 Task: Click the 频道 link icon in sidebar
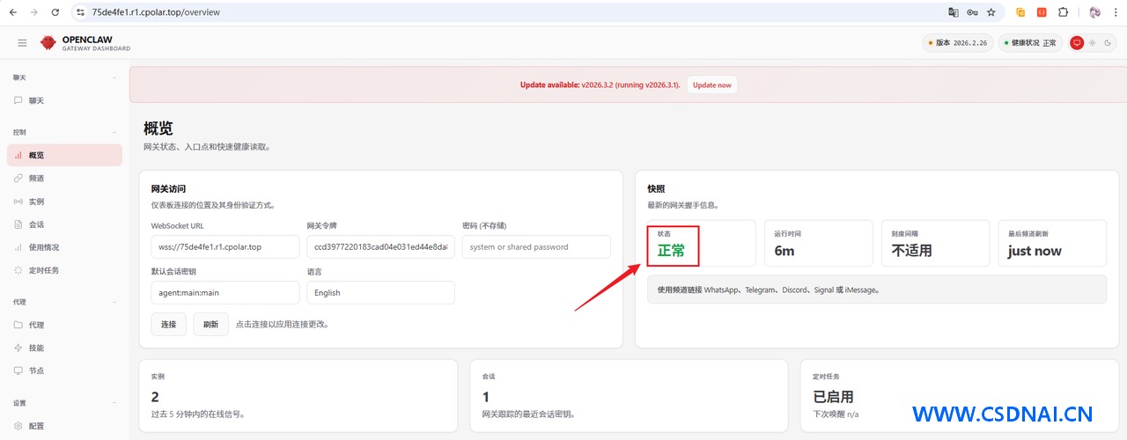click(x=18, y=178)
